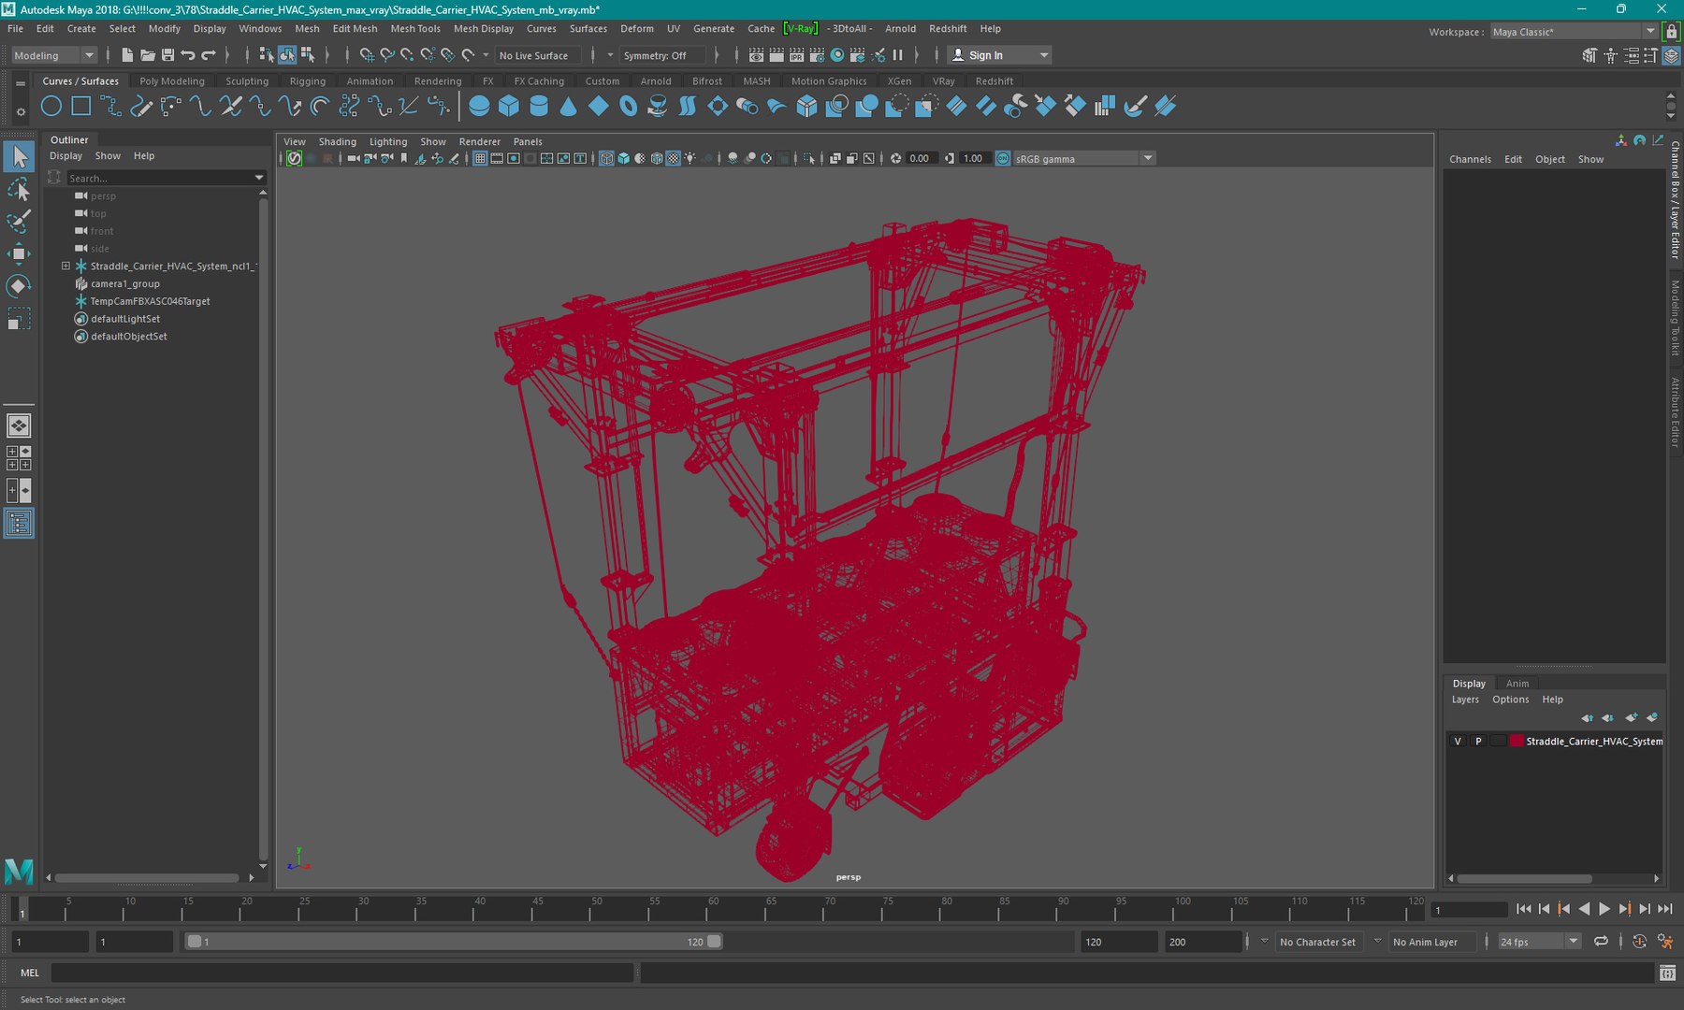Click the polygon cube shelf icon
The image size is (1684, 1010).
point(509,107)
